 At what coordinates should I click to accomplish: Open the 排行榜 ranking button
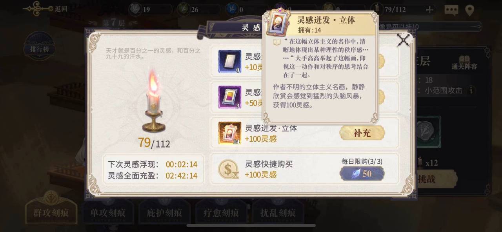(x=39, y=49)
